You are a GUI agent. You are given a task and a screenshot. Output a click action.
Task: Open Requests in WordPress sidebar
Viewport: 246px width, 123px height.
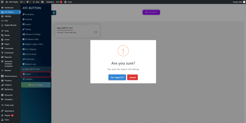[x=10, y=57]
